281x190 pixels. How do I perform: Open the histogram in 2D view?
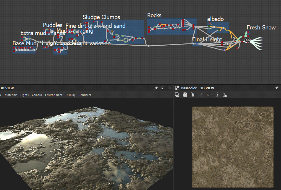(225, 95)
